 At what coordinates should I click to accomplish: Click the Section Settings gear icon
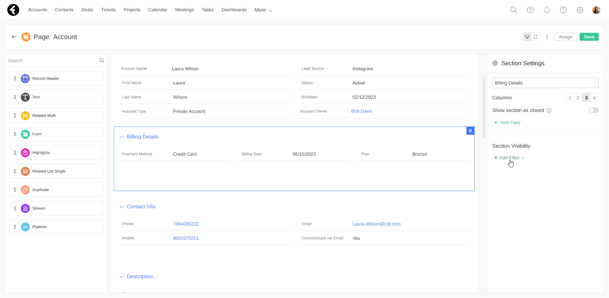pos(495,63)
